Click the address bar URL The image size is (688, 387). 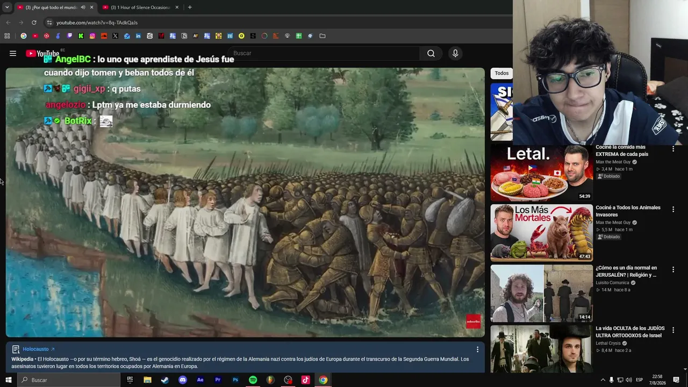click(x=97, y=23)
